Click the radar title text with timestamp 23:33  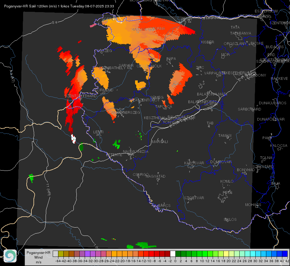(59, 6)
